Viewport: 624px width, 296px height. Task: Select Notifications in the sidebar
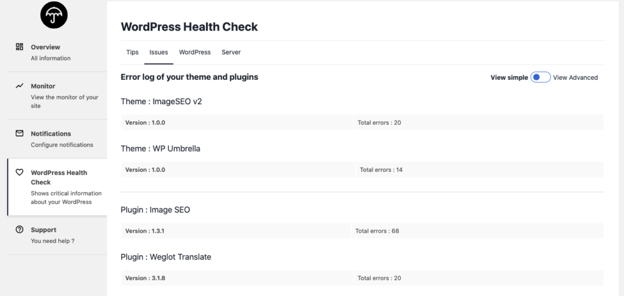click(x=57, y=139)
